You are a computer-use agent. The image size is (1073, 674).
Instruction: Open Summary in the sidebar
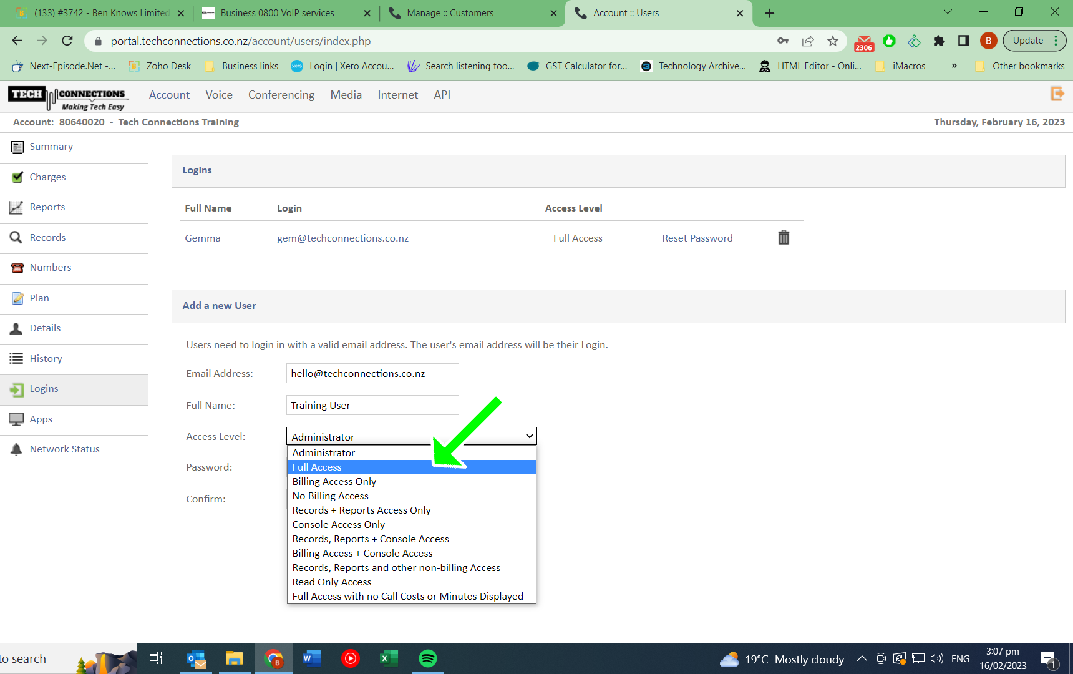pos(74,147)
